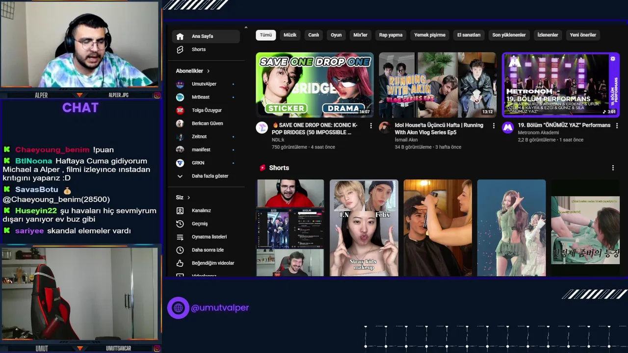Click the Instagram icon next to ALPEER.JPG

(157, 95)
